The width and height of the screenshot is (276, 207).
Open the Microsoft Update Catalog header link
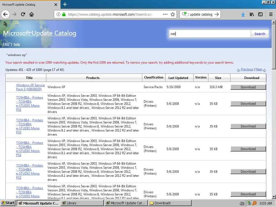coord(40,33)
